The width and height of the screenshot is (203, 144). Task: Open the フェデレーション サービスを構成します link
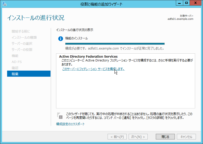93,69
